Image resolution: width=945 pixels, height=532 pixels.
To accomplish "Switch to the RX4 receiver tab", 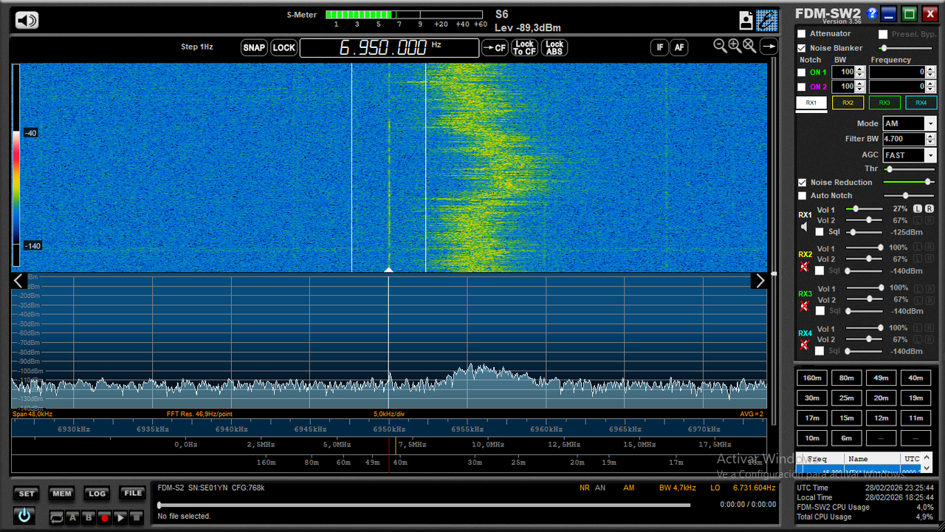I will tap(921, 103).
